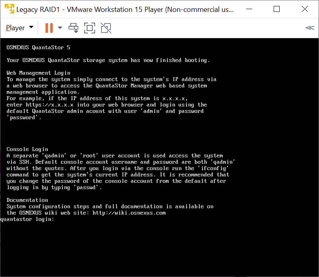Click the 'OSNEXUS QuantaStor 5' heading text
Screen dimensions: 319x277
click(x=38, y=47)
